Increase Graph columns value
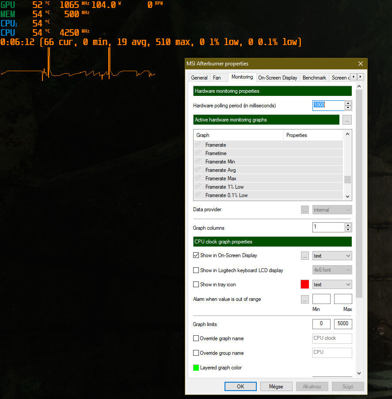Viewport: 392px width, 399px height. click(x=348, y=225)
